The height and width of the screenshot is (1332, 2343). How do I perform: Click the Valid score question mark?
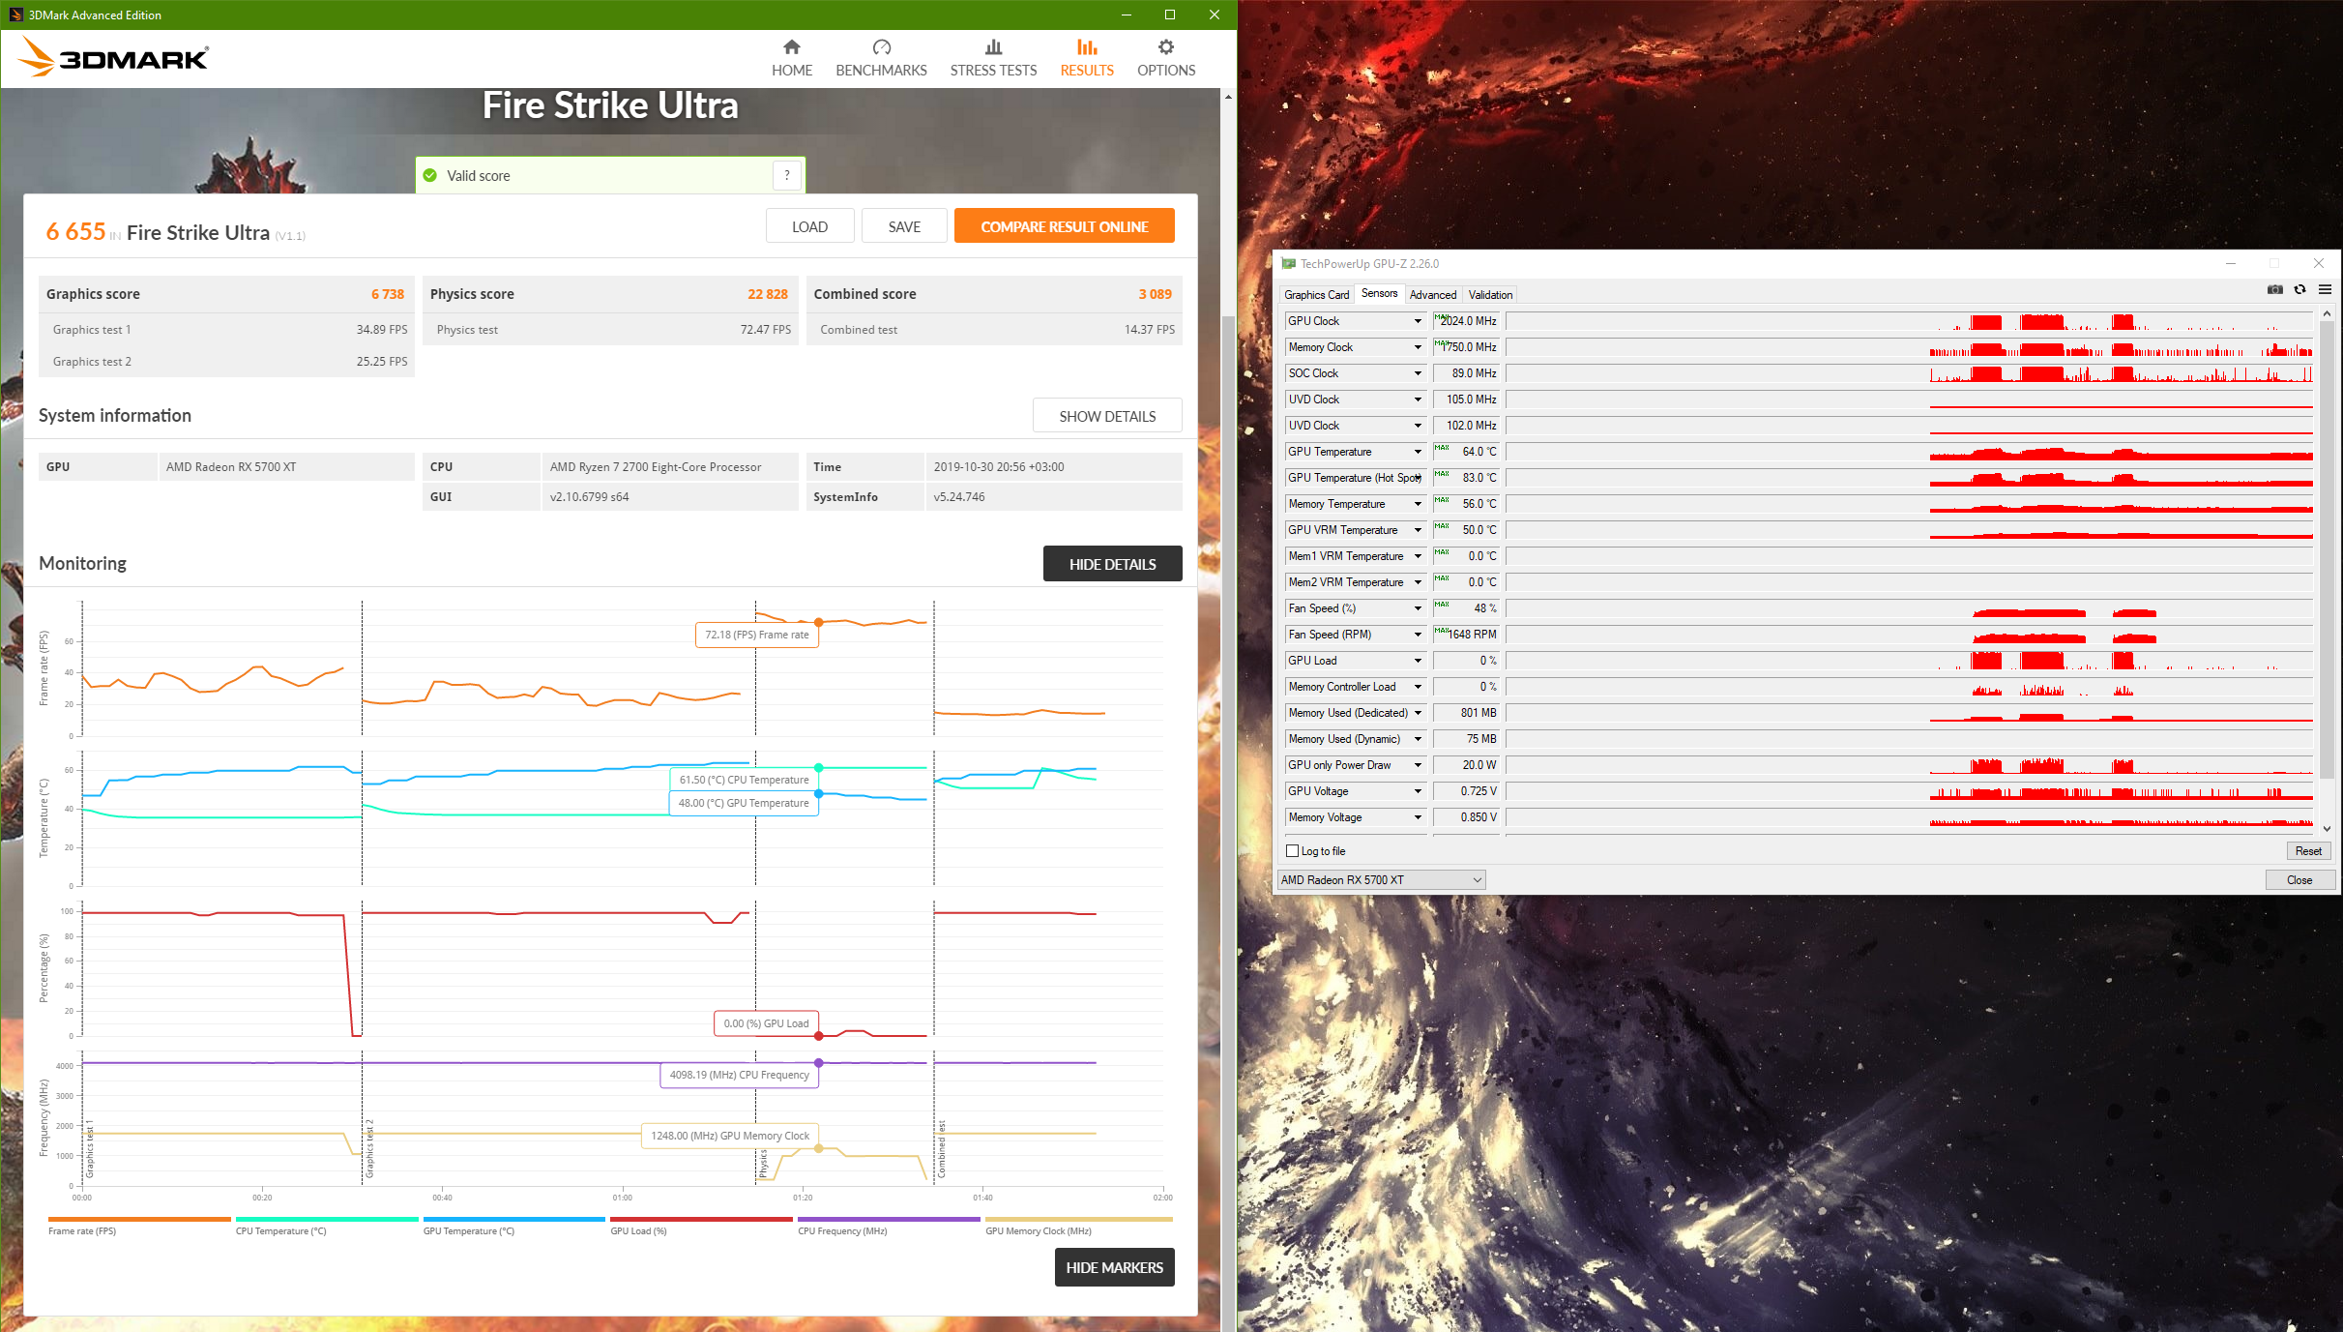(787, 175)
